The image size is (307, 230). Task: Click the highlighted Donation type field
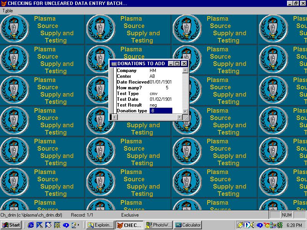(161, 111)
